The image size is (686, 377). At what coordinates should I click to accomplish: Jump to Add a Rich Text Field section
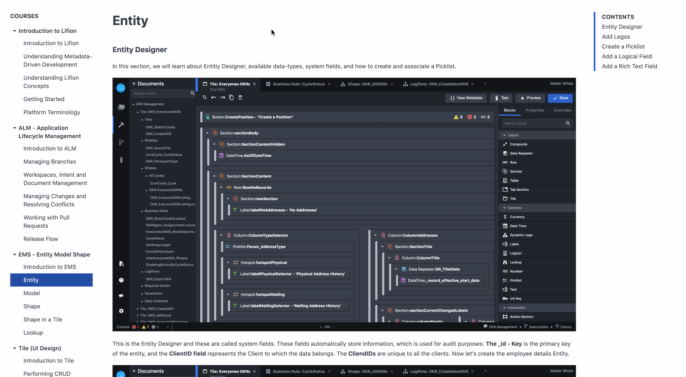pyautogui.click(x=630, y=66)
